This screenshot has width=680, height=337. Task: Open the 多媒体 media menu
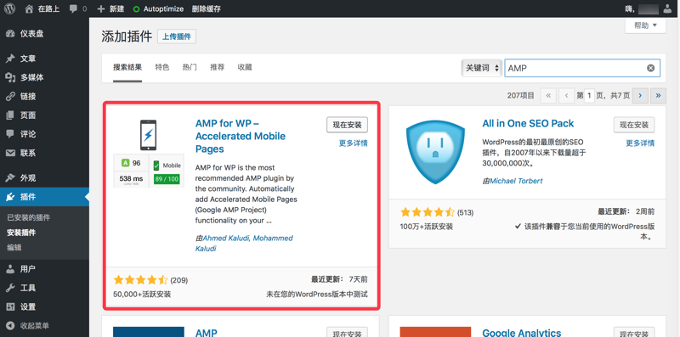(44, 77)
